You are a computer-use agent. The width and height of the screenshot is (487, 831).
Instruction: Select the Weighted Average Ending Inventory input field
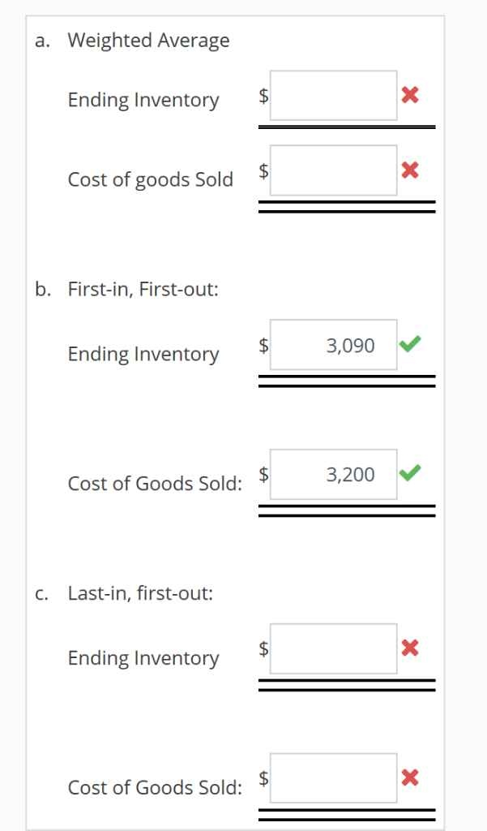coord(333,95)
